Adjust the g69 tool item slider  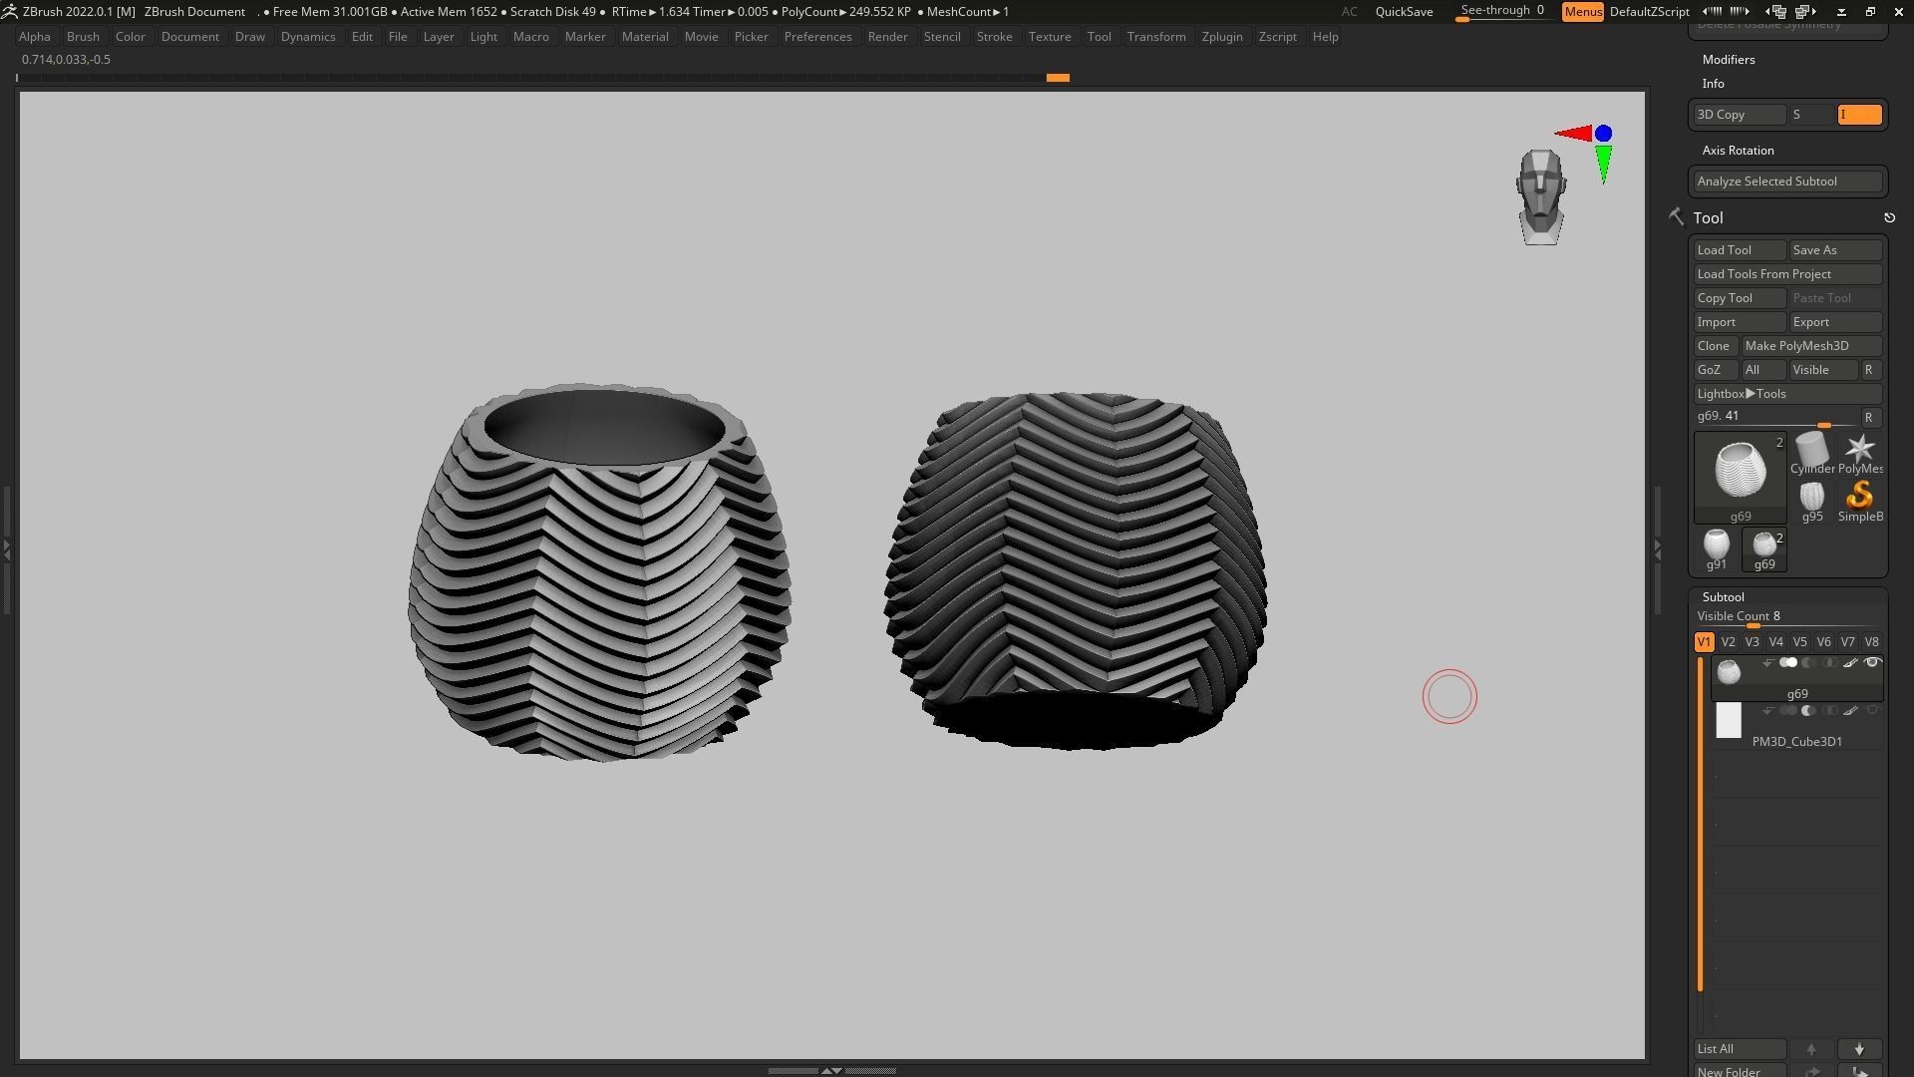1776,418
